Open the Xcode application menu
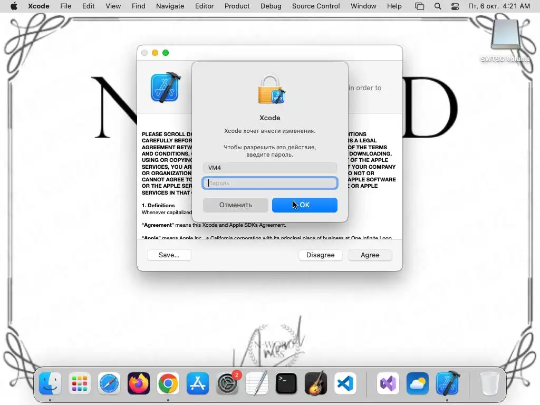 (38, 6)
